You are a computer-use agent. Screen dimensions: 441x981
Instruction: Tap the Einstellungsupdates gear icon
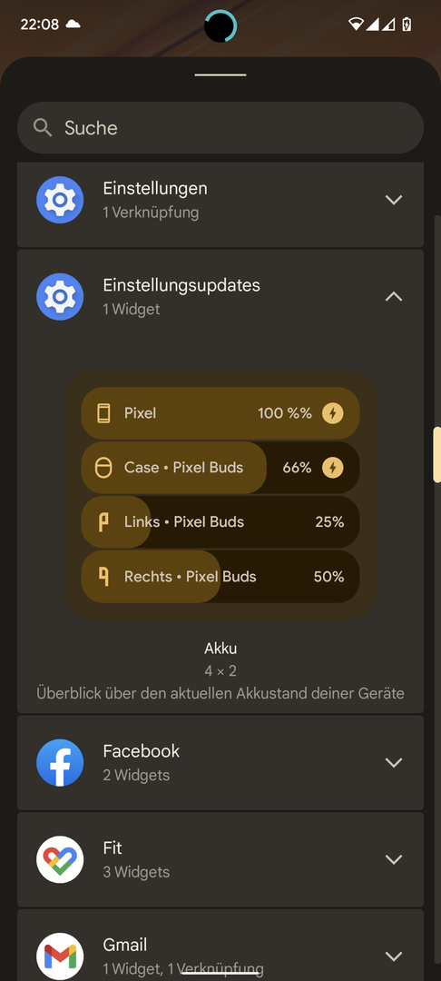(60, 297)
